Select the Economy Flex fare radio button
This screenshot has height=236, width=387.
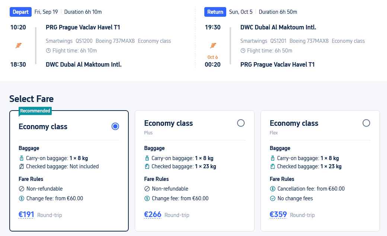366,123
